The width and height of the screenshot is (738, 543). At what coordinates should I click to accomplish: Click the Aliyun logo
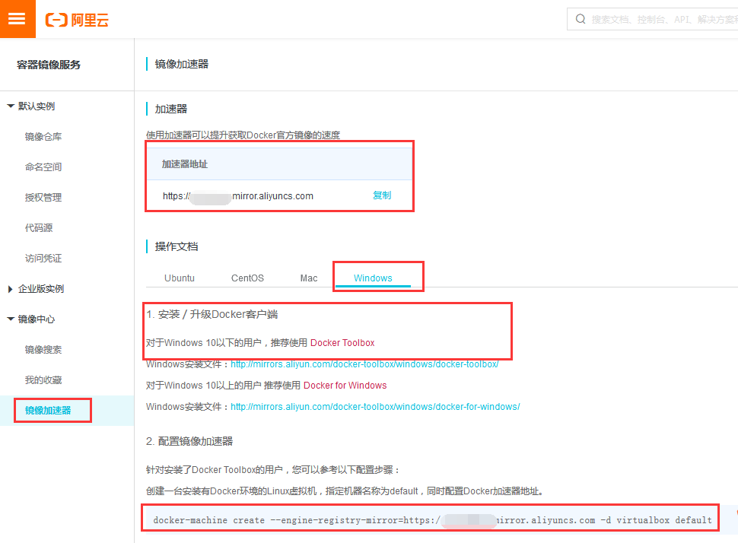click(x=77, y=20)
